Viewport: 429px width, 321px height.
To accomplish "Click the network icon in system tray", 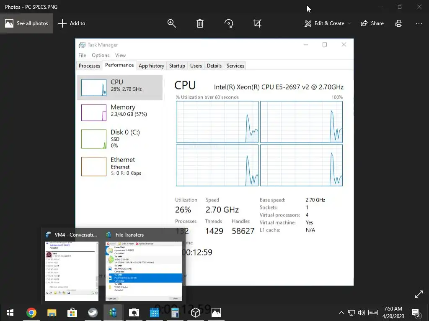I will click(351, 313).
